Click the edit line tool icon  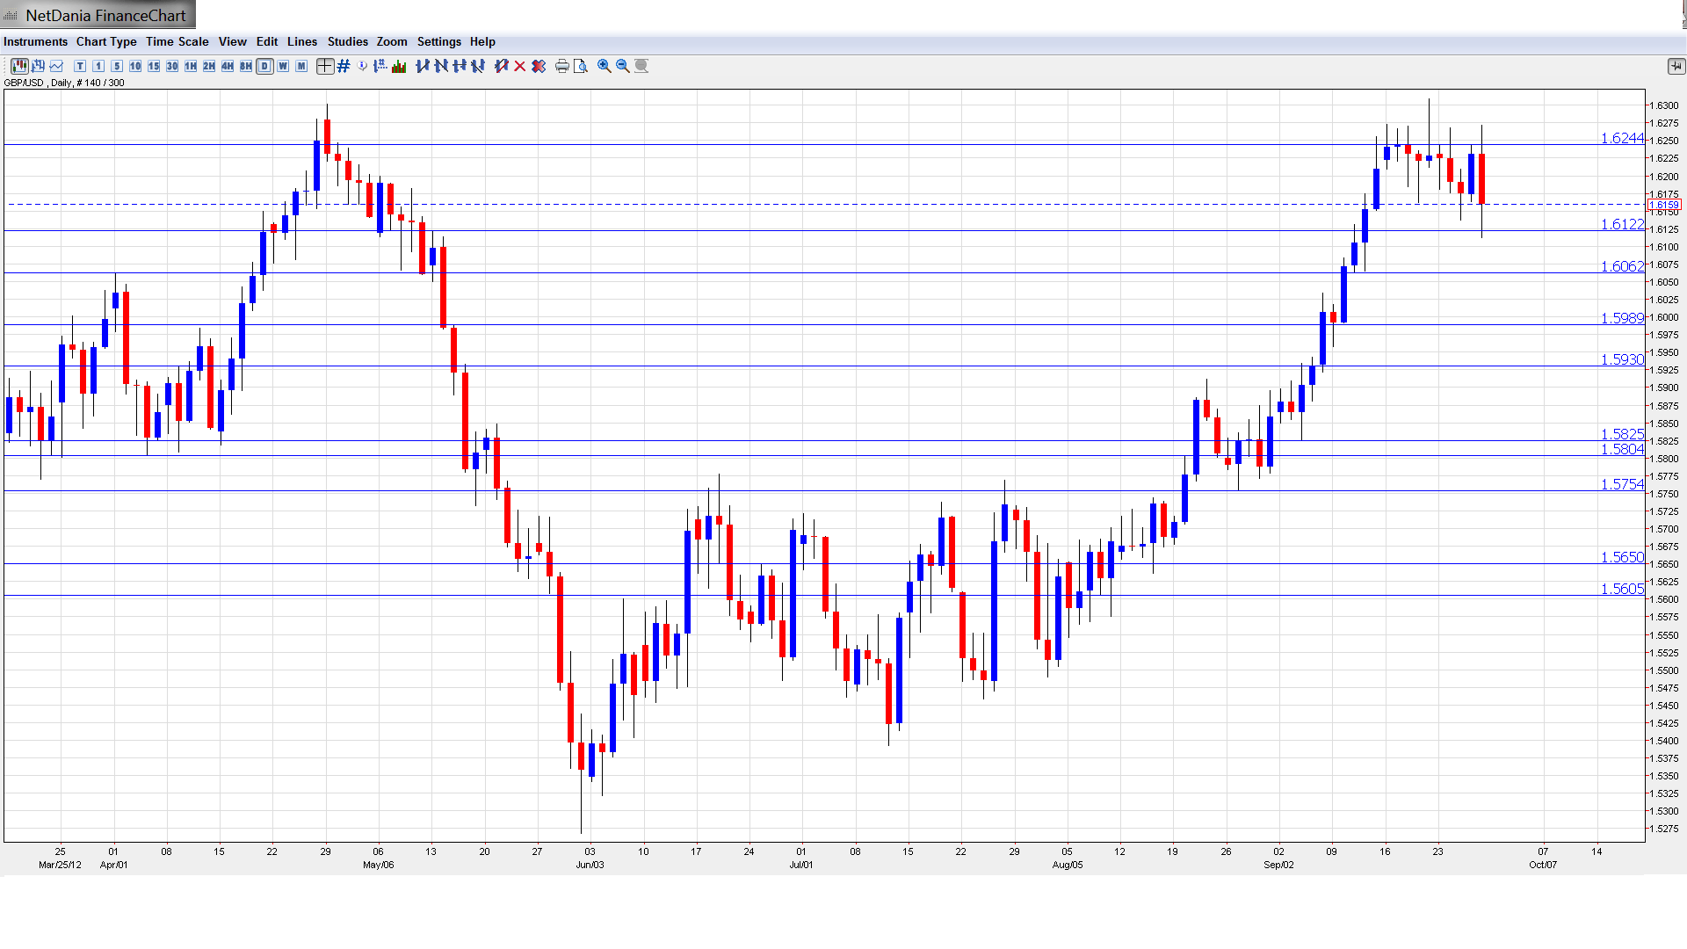(x=502, y=66)
